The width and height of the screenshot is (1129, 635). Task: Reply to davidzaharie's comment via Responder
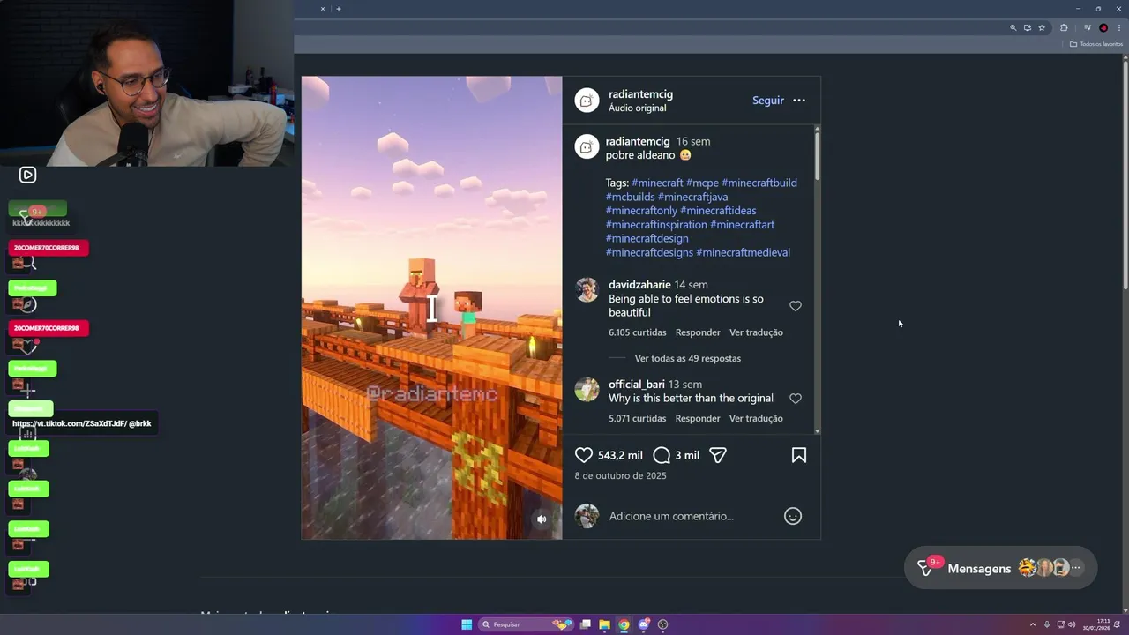pyautogui.click(x=698, y=332)
